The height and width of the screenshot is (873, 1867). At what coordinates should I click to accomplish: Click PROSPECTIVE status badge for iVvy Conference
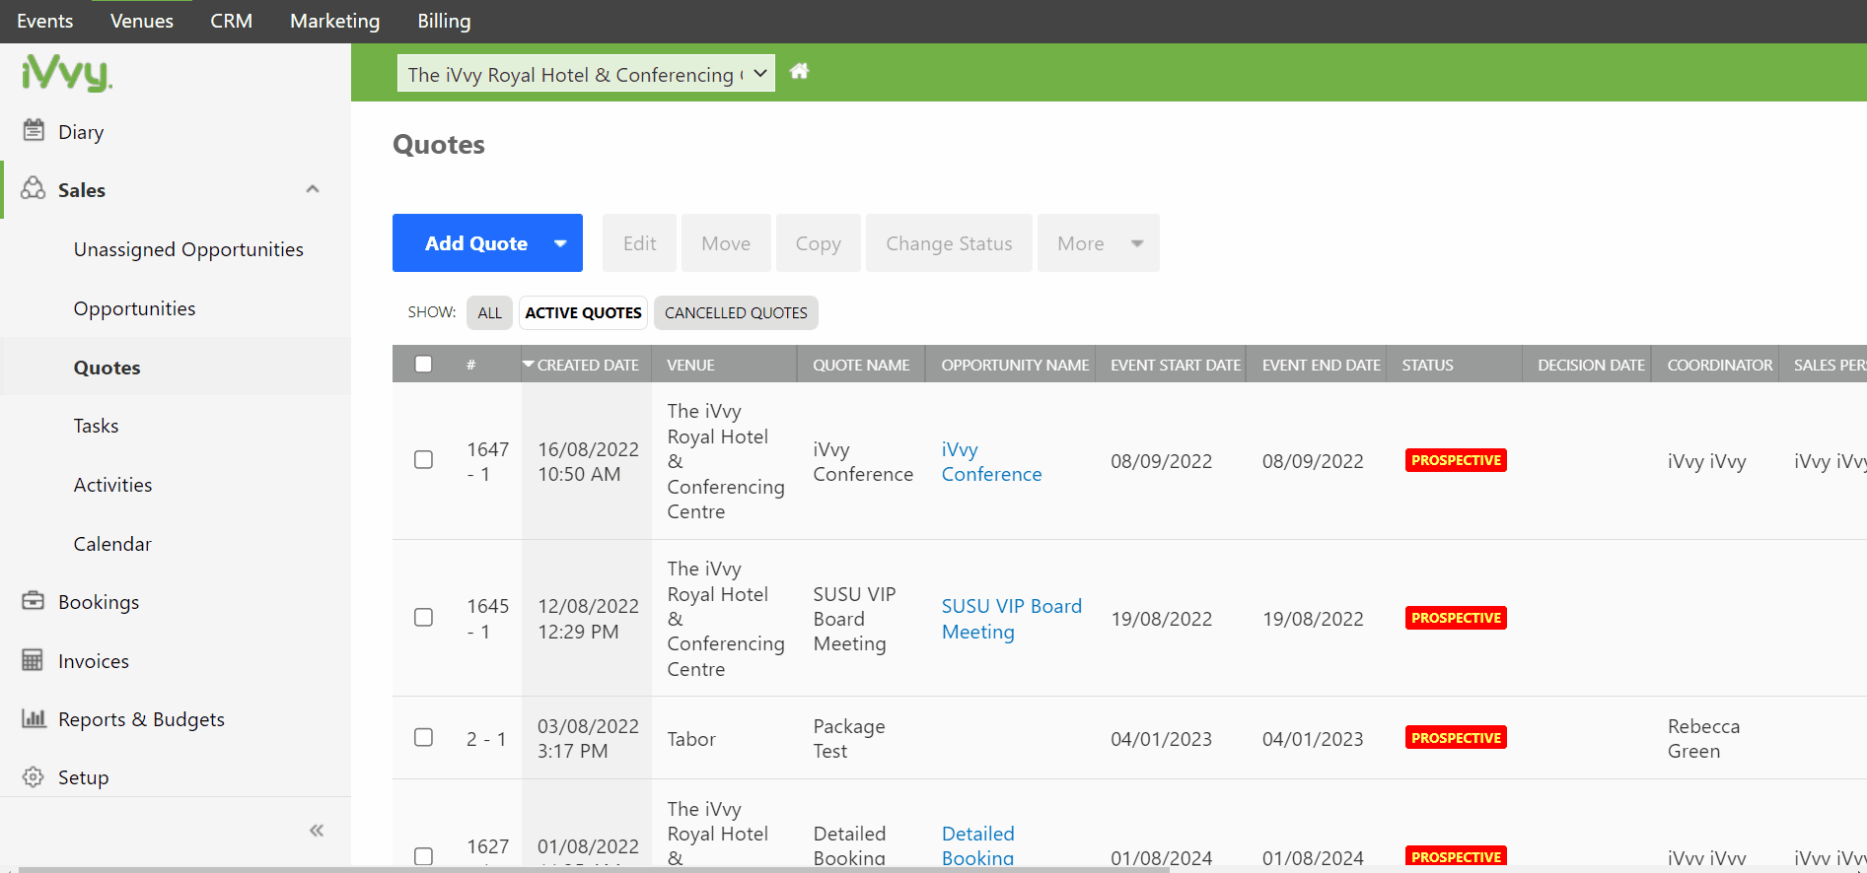pyautogui.click(x=1456, y=460)
